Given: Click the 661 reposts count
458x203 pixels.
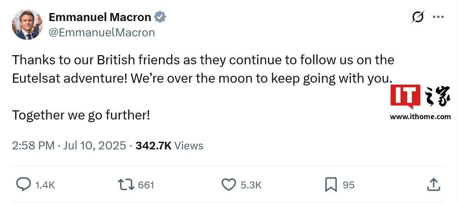Looking at the screenshot, I should [x=146, y=185].
